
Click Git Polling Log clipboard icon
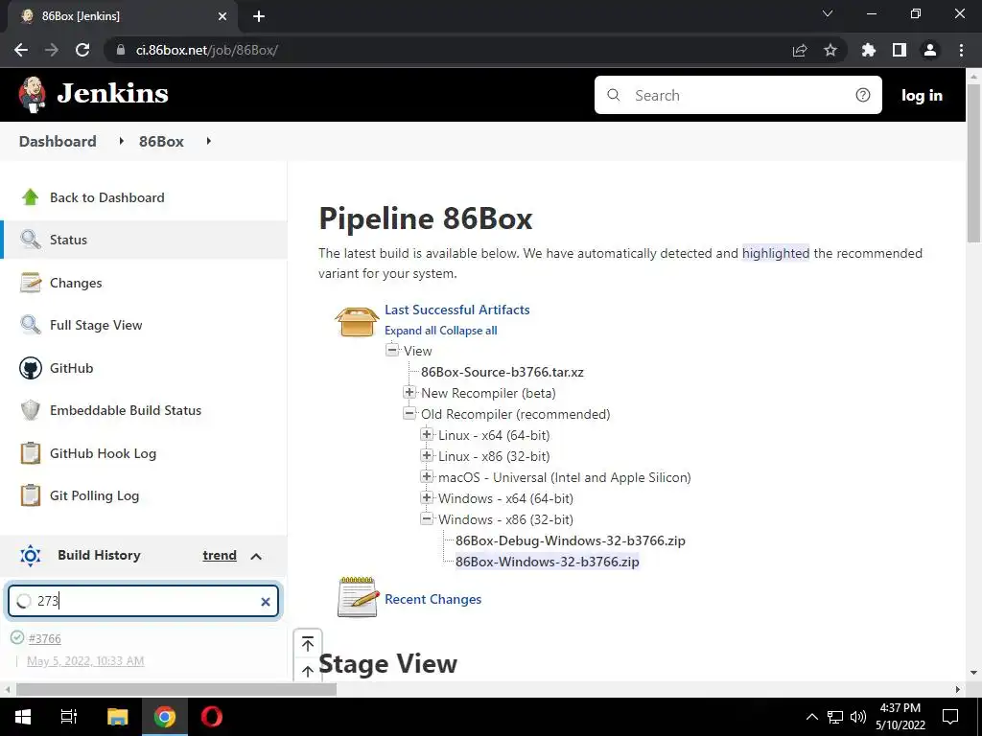point(30,495)
